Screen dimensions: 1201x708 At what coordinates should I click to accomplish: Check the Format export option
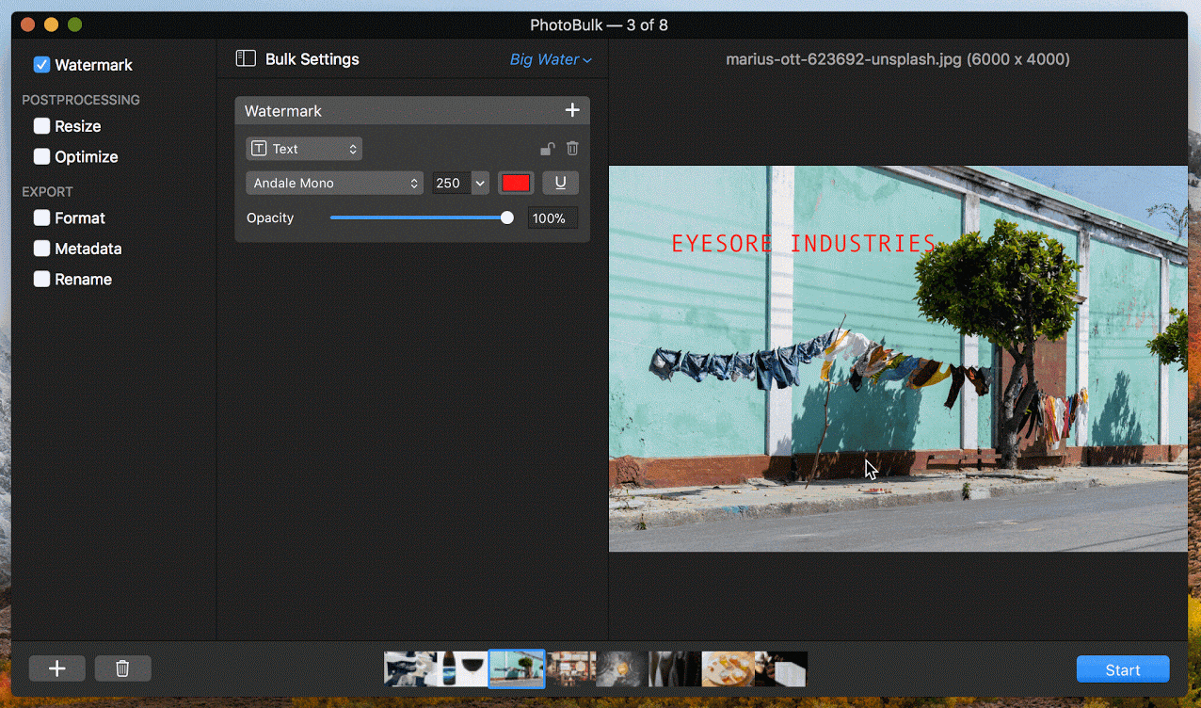(x=41, y=217)
